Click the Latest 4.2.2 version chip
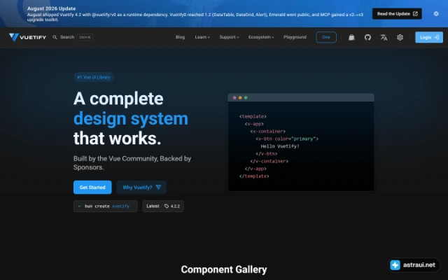 click(163, 206)
